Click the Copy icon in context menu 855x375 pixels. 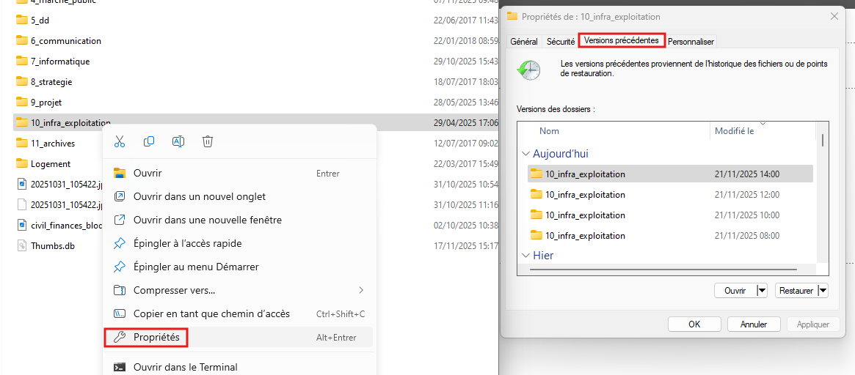pyautogui.click(x=148, y=141)
